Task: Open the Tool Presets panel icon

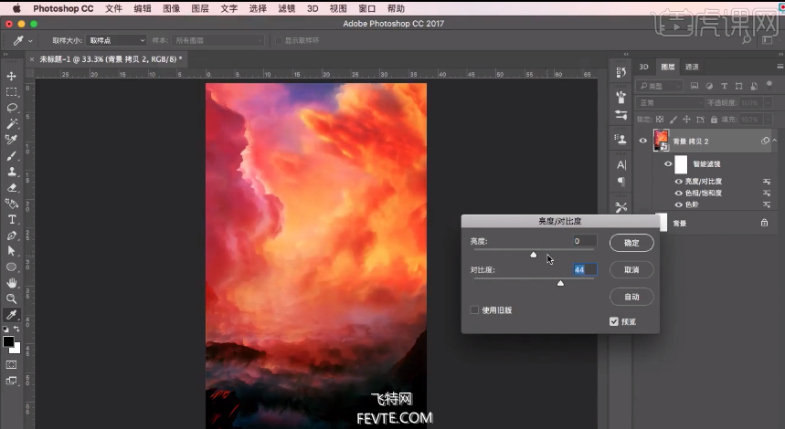Action: [621, 207]
